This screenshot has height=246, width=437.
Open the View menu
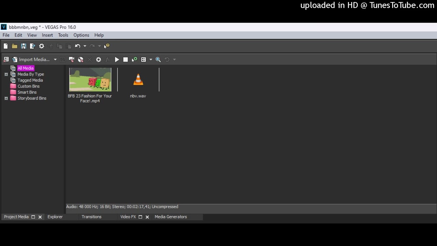coord(32,35)
